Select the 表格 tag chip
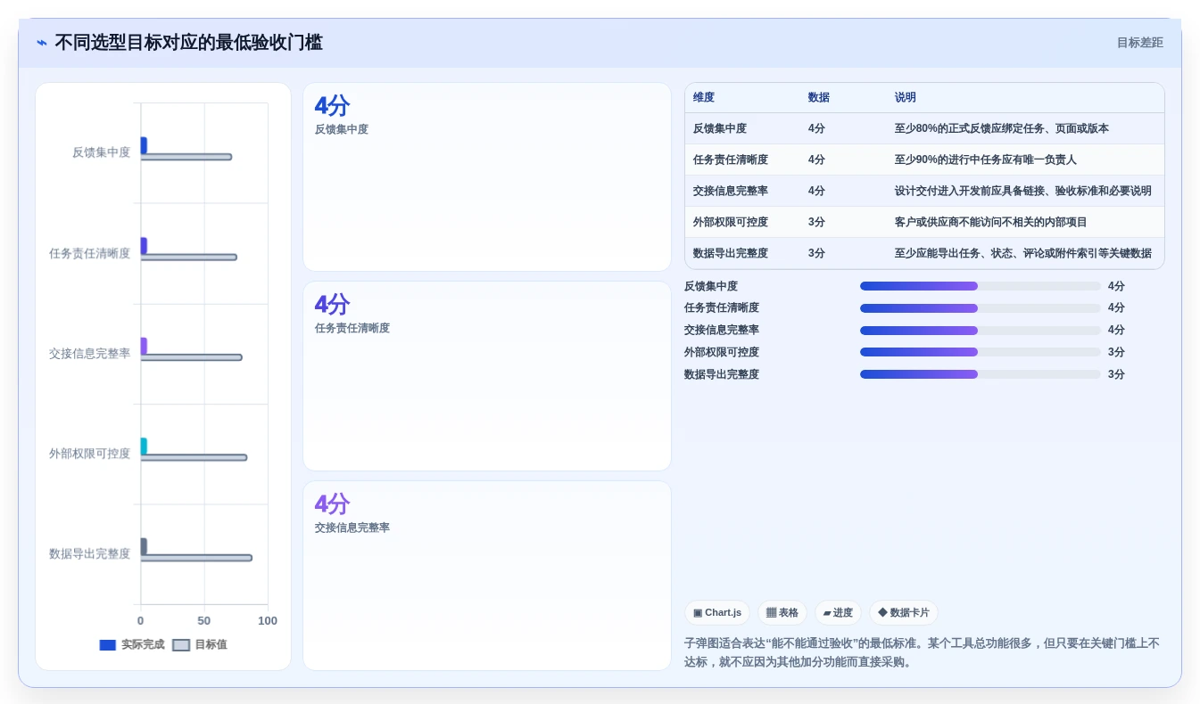 (x=782, y=612)
